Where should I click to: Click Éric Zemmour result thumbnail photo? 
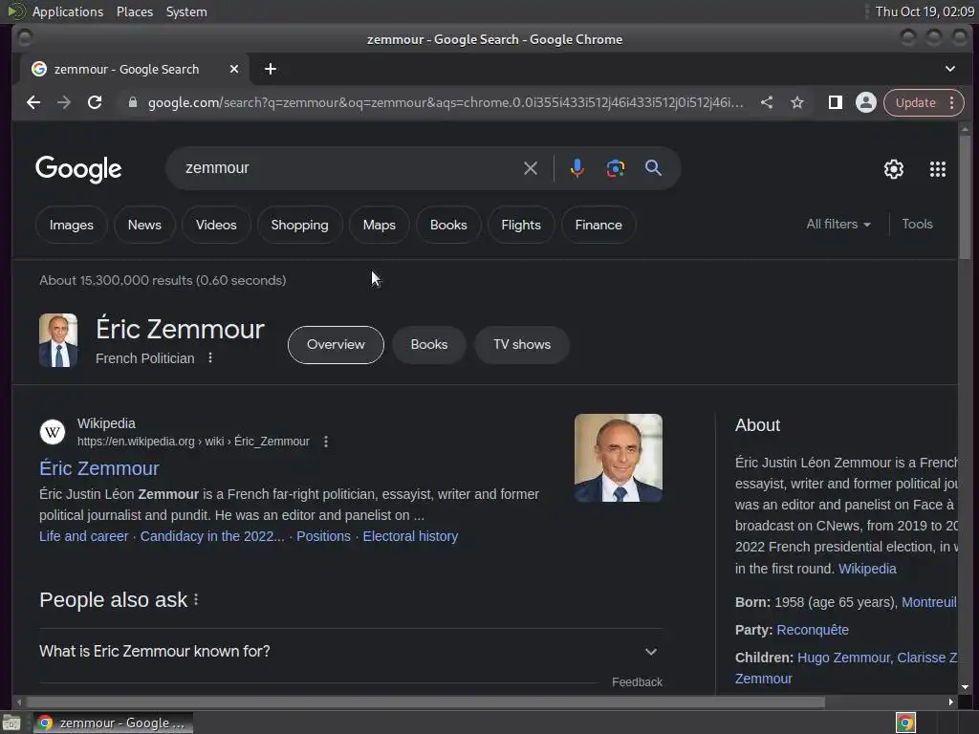tap(619, 458)
